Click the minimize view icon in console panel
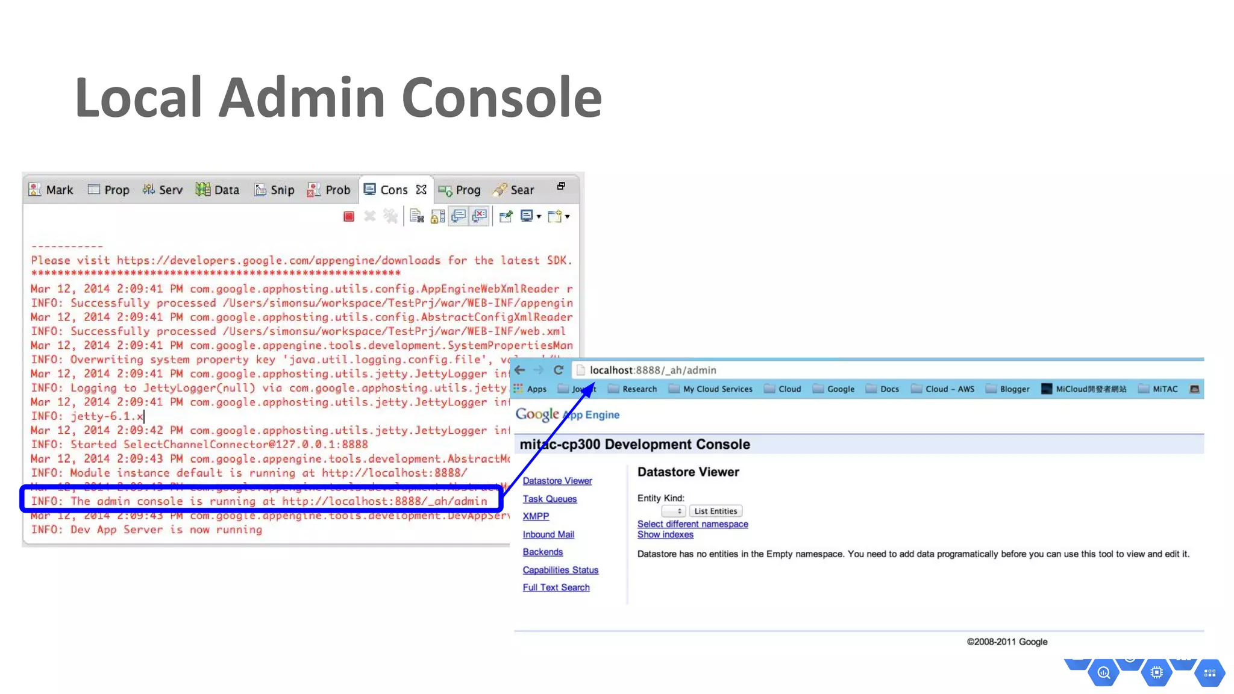The image size is (1234, 694). tap(561, 186)
